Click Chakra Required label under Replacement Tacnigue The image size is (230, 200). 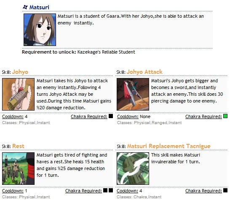coord(203,191)
